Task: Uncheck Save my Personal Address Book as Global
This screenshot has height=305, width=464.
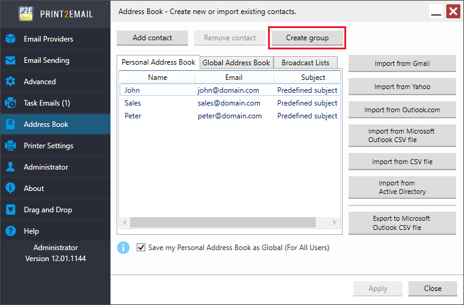Action: click(141, 248)
